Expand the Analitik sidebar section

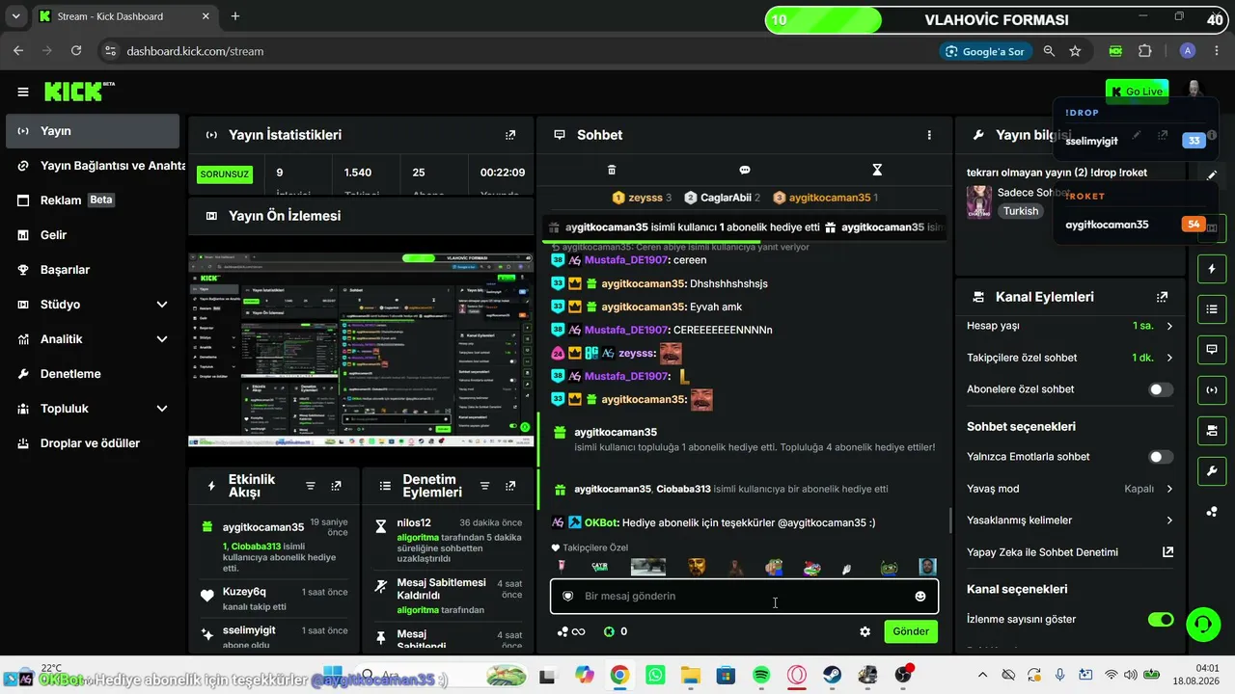(x=162, y=339)
